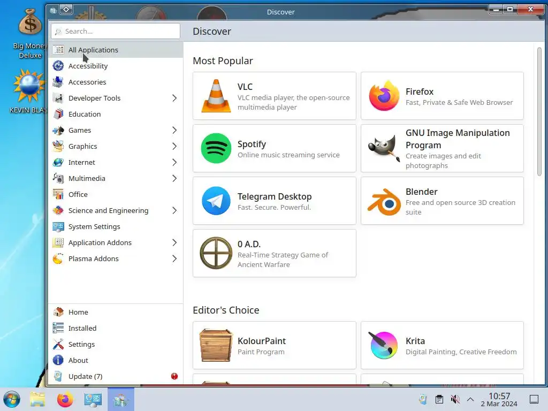548x411 pixels.
Task: Click the Internet globe icon
Action: pos(58,162)
